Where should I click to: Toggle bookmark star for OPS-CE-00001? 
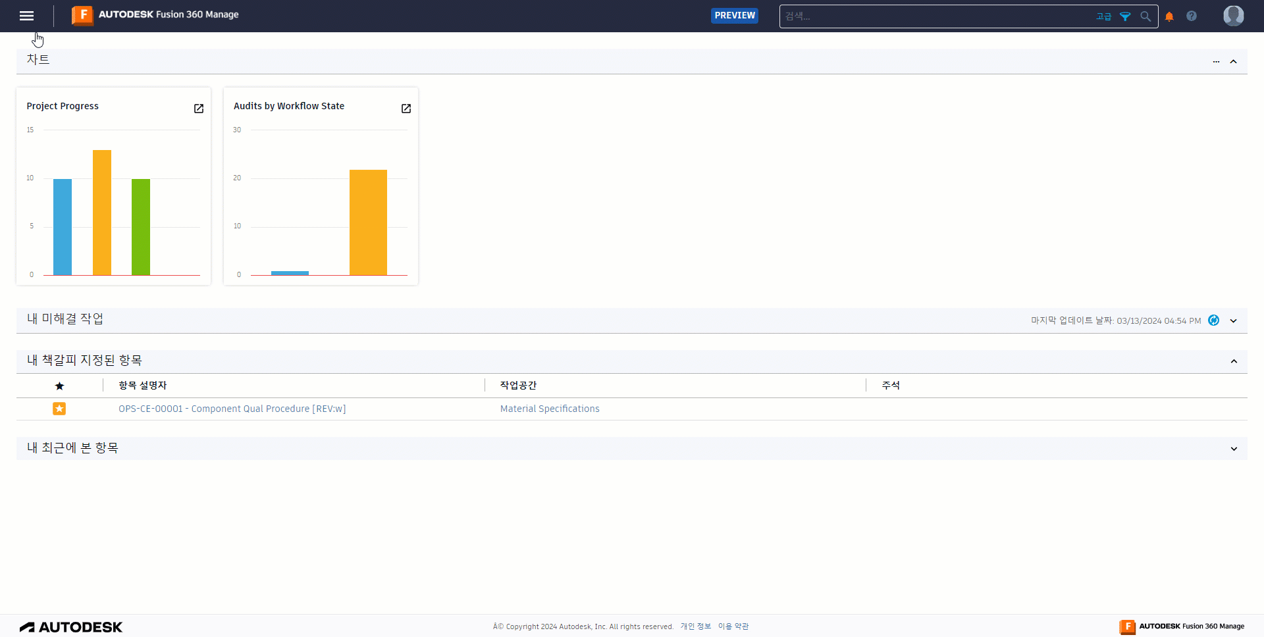point(59,409)
